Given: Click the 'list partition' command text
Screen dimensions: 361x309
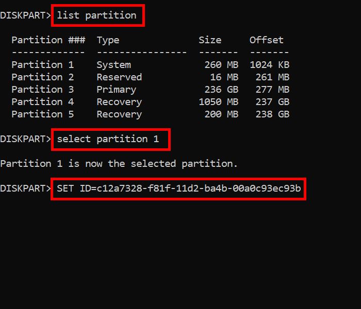Looking at the screenshot, I should click(97, 15).
